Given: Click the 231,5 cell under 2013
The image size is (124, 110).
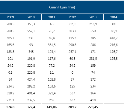Looking at the screenshot, I should coord(93,59).
